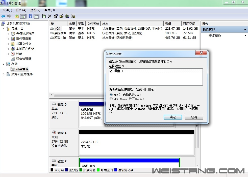Viewport: 248px width, 177px height.
Task: Click the magnifier toolbar icon
Action: [67, 16]
